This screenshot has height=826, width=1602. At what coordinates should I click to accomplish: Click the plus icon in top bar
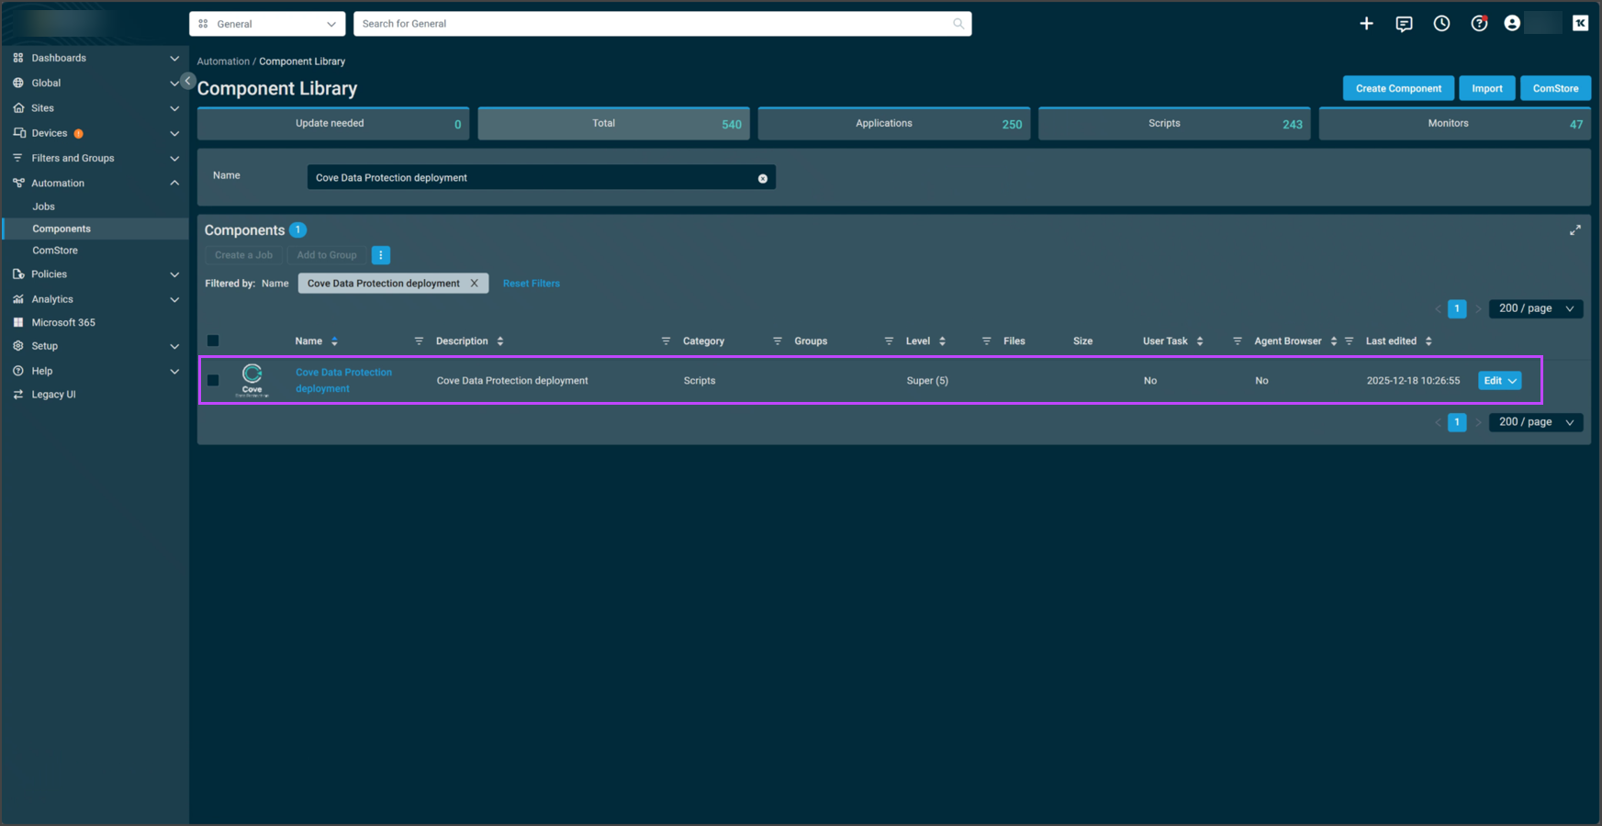tap(1366, 24)
